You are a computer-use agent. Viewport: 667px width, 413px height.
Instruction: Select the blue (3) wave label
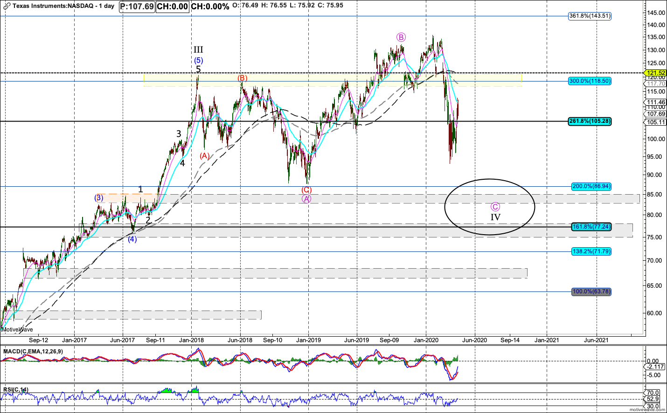pos(99,198)
